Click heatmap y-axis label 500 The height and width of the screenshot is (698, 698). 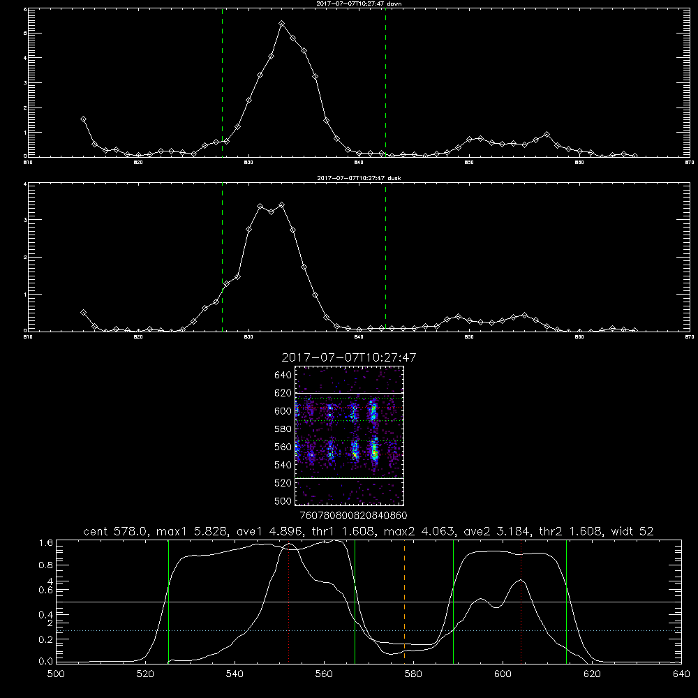point(283,500)
